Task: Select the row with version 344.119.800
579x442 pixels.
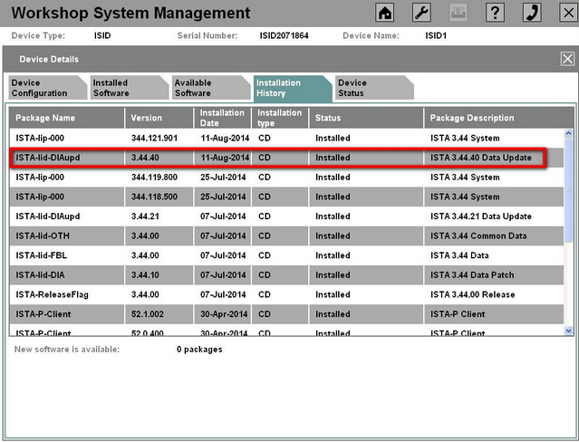Action: pos(286,178)
